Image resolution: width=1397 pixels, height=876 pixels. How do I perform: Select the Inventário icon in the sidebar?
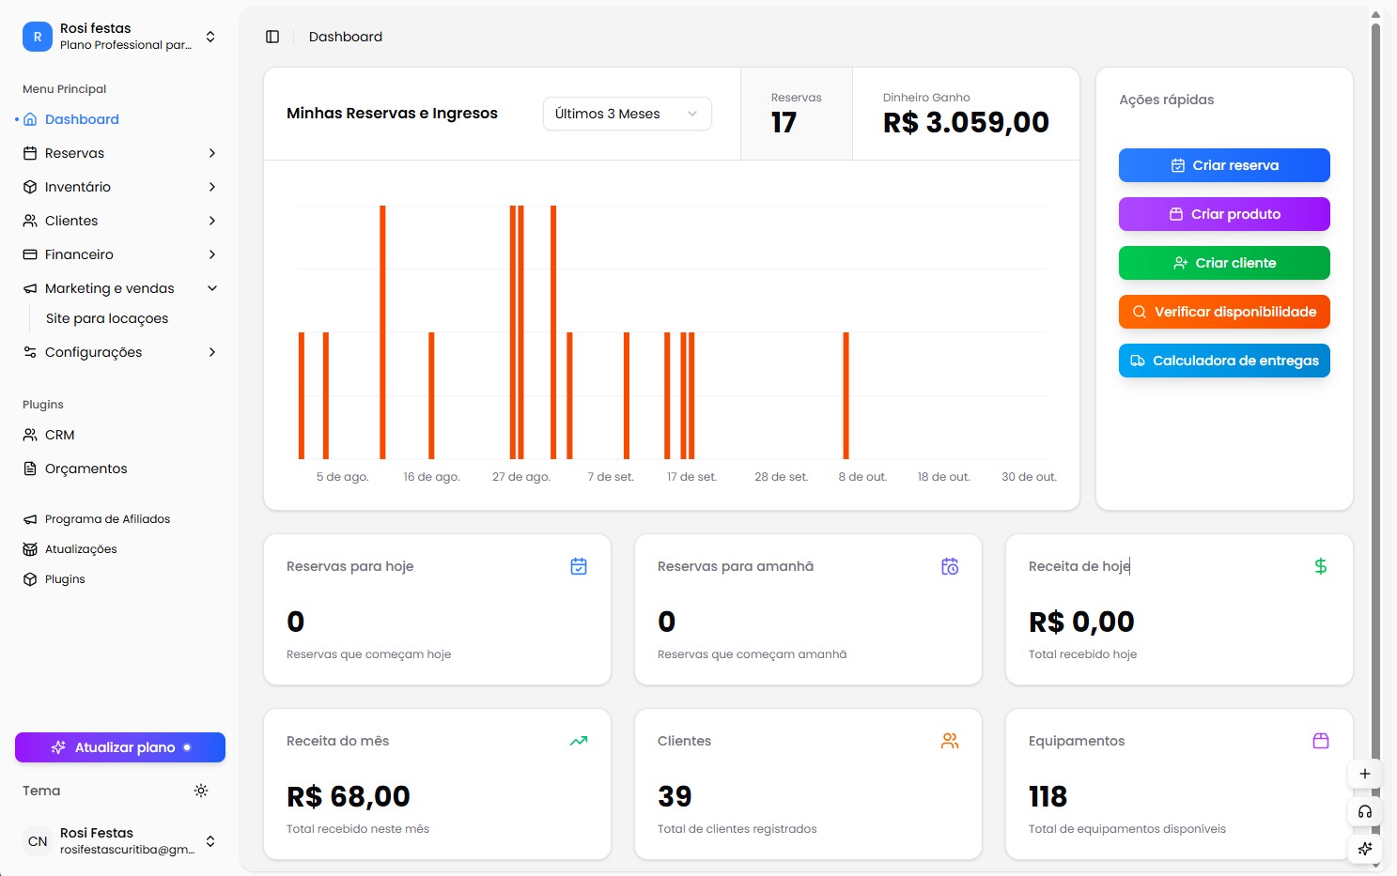coord(29,187)
